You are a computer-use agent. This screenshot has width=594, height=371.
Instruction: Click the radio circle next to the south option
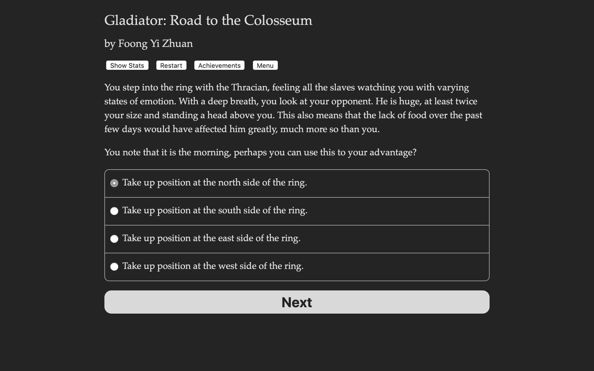[x=114, y=211]
